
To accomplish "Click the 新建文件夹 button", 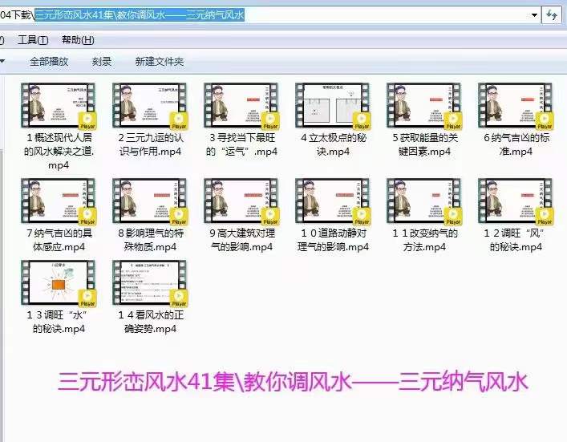I will pyautogui.click(x=159, y=62).
